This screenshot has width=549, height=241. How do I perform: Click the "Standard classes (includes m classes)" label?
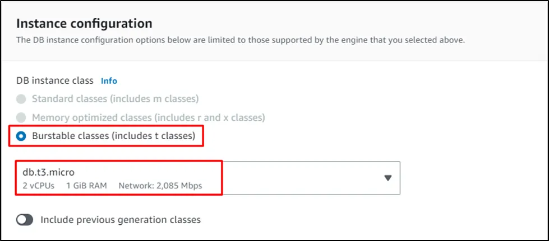coord(115,99)
